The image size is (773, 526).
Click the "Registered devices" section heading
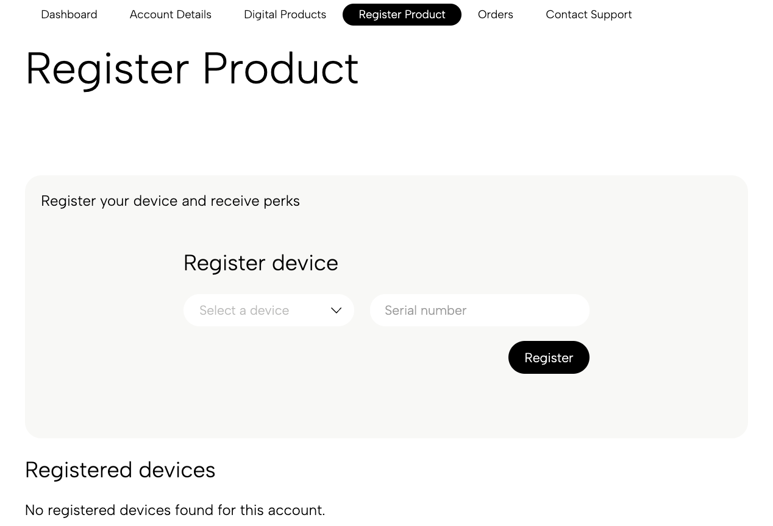coord(120,470)
